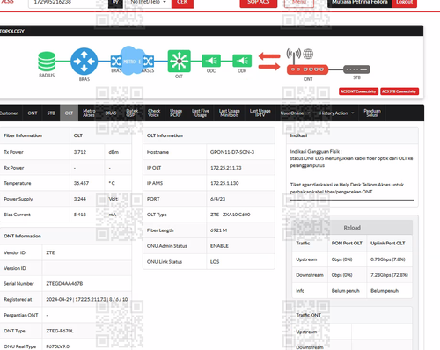Click the uplink downstream 7.28Gbps (72.8%) value

[x=389, y=275]
